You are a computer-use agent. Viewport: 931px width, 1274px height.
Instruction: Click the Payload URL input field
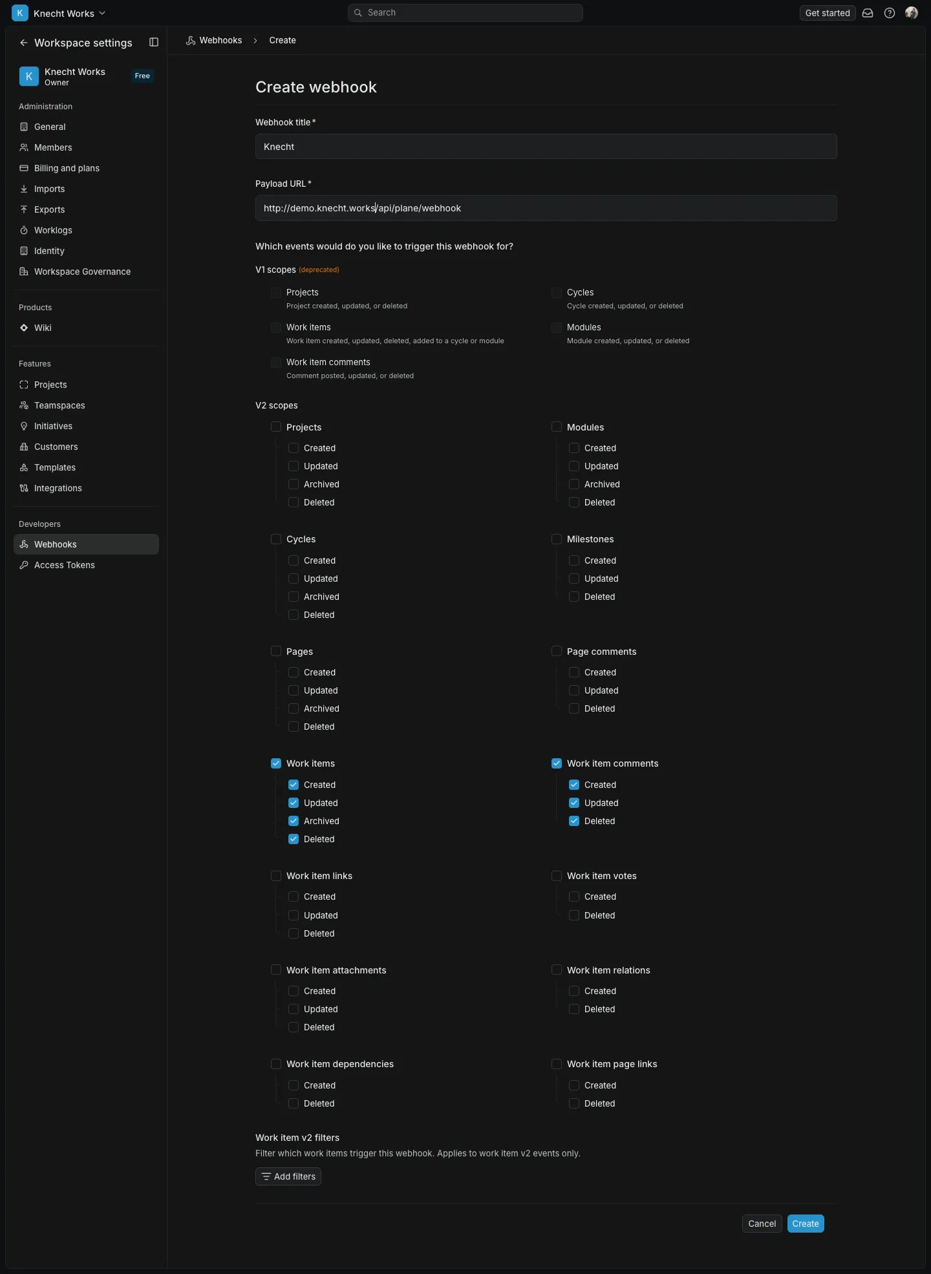pyautogui.click(x=546, y=208)
